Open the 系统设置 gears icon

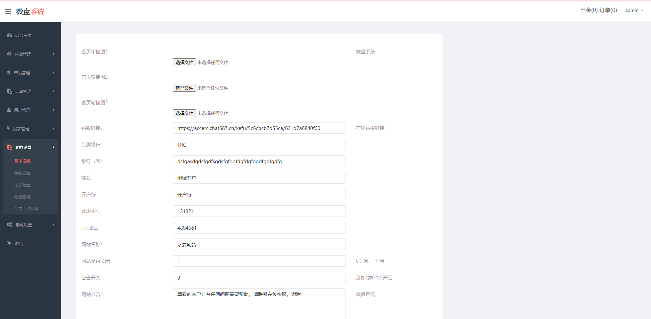pyautogui.click(x=9, y=224)
